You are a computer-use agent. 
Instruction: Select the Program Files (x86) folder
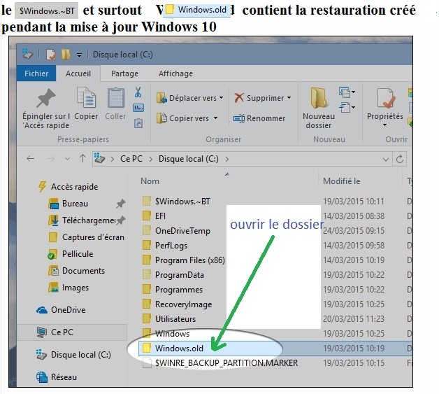[184, 260]
